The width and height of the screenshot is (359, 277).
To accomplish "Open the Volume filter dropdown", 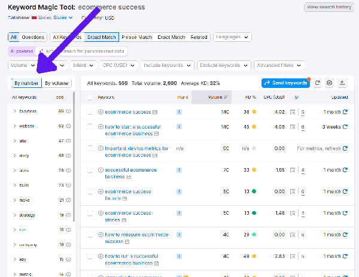I will click(23, 65).
